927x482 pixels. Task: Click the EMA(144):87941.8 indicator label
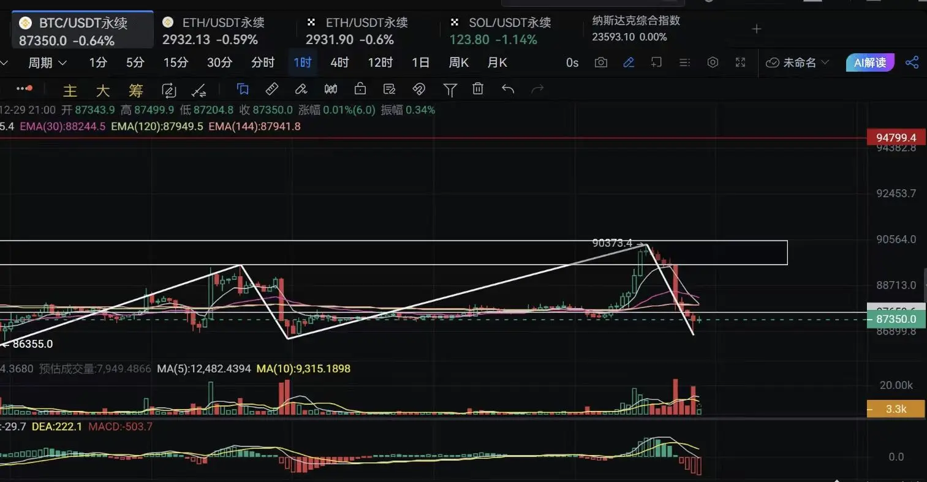(x=254, y=127)
